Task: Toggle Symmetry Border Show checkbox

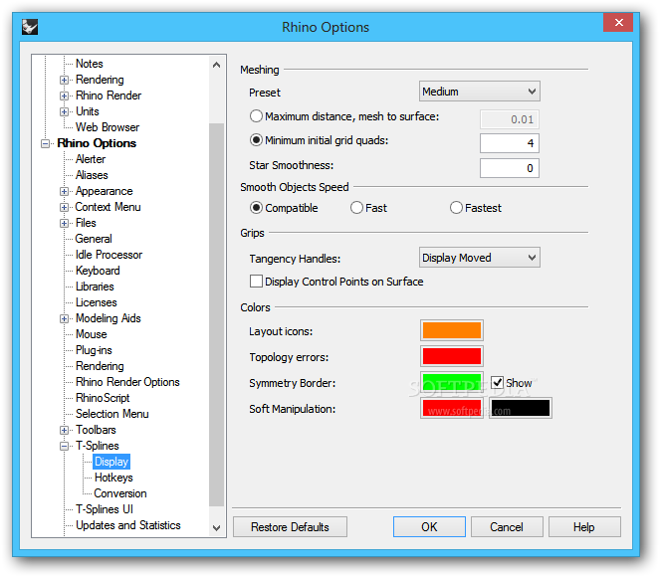Action: pyautogui.click(x=497, y=383)
